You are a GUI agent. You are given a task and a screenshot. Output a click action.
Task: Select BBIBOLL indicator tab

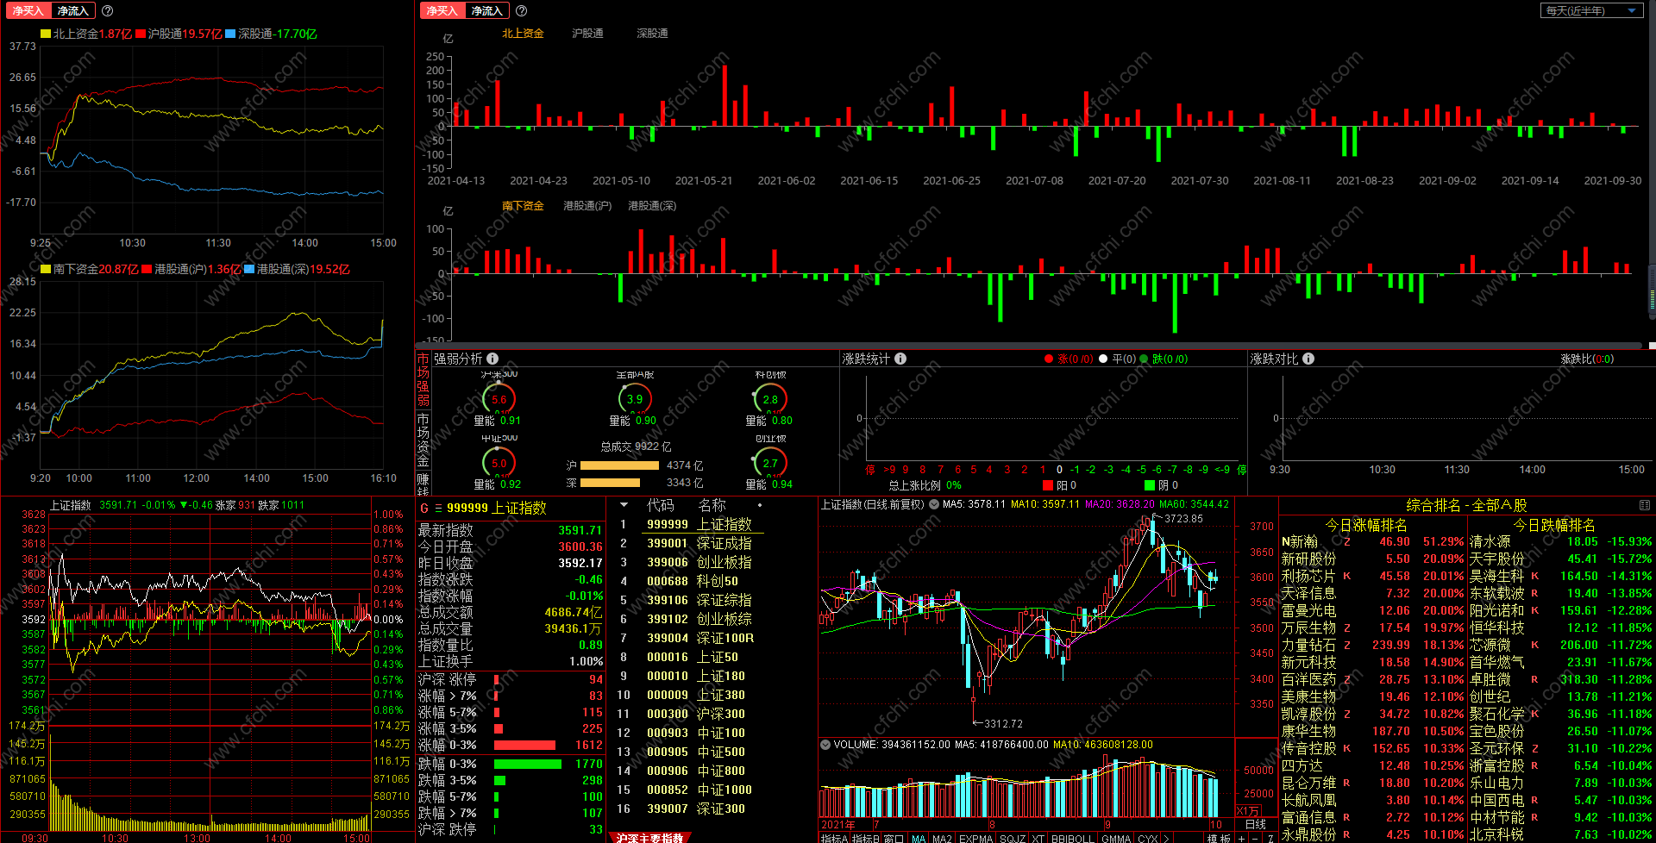point(1072,838)
